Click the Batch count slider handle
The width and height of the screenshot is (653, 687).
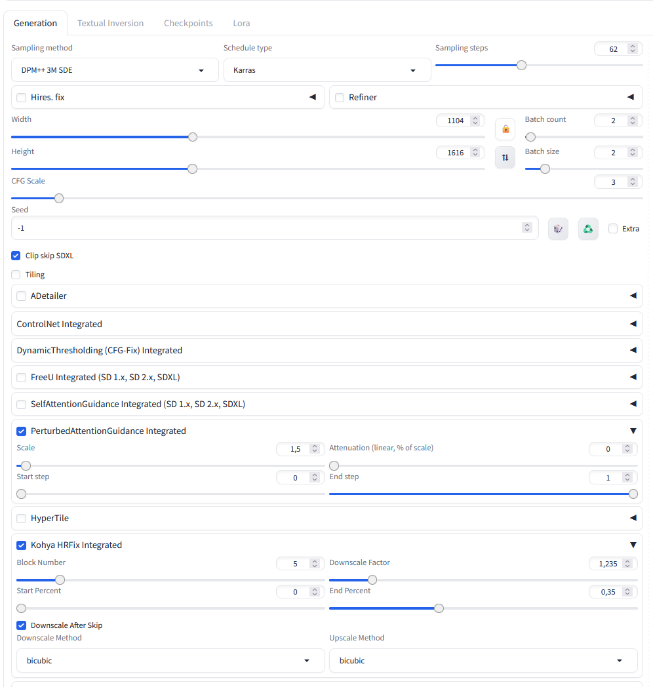coord(531,137)
